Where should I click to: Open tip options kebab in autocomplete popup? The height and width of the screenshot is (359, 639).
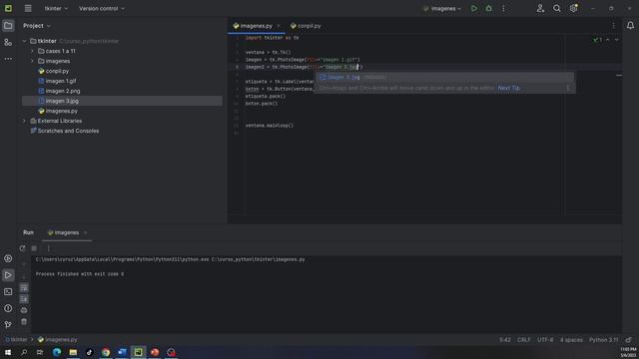pos(568,88)
